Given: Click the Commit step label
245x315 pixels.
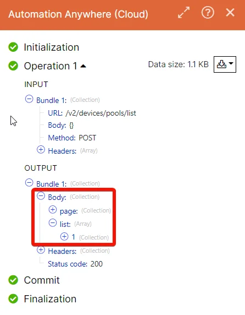Looking at the screenshot, I should click(42, 280).
